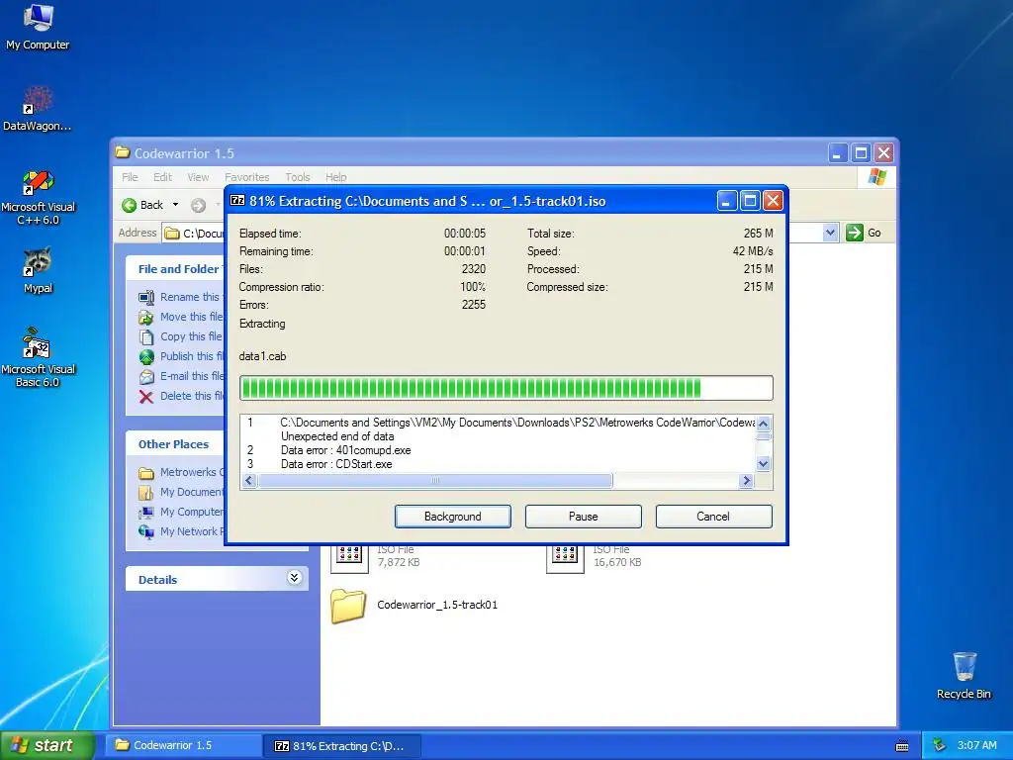Pause the extraction
This screenshot has height=760, width=1013.
coord(584,517)
